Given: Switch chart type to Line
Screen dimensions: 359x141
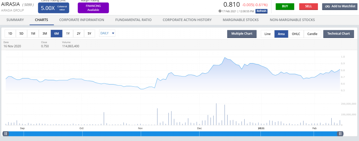Looking at the screenshot, I should coord(267,34).
